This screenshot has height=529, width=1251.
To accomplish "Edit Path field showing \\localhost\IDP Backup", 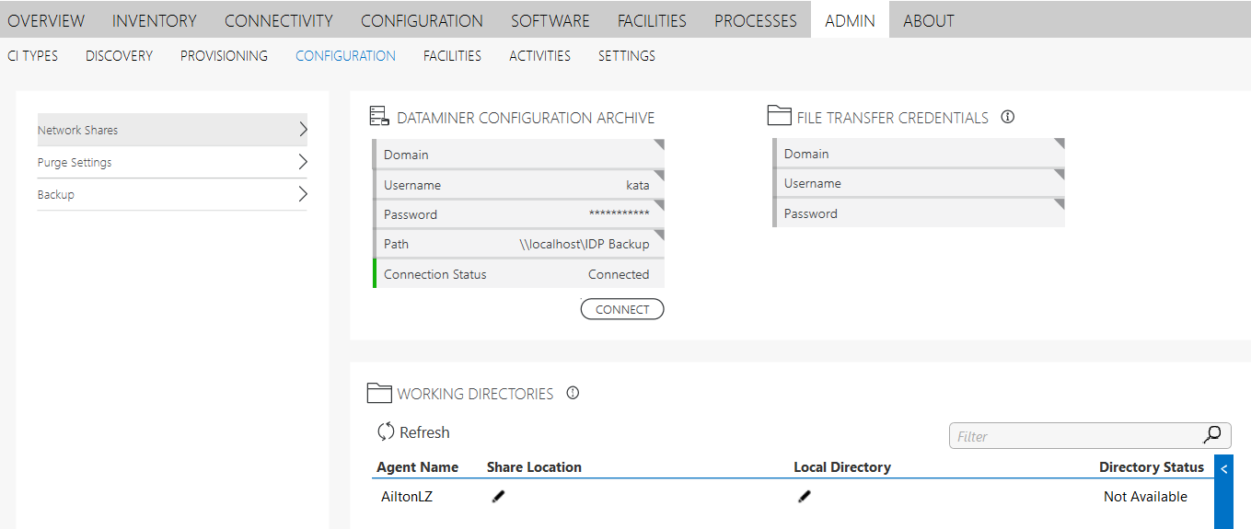I will (x=518, y=244).
